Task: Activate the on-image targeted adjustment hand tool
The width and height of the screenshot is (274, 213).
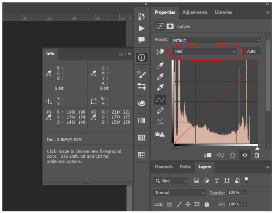Action: [160, 51]
